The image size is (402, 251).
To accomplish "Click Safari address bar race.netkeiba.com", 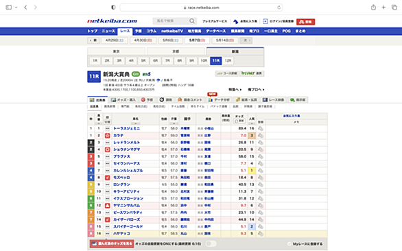I will tap(201, 8).
